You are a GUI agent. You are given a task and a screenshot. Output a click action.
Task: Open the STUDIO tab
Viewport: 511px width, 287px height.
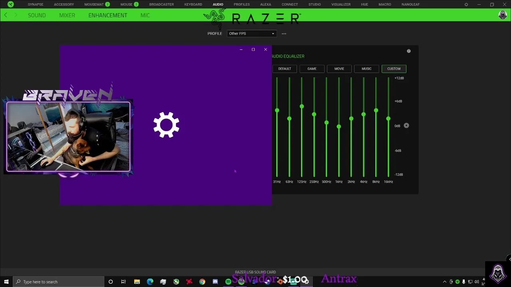pyautogui.click(x=315, y=4)
